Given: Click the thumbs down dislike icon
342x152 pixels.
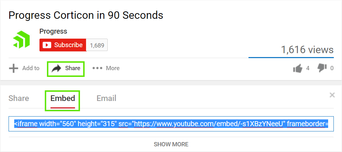Looking at the screenshot, I should coord(322,68).
